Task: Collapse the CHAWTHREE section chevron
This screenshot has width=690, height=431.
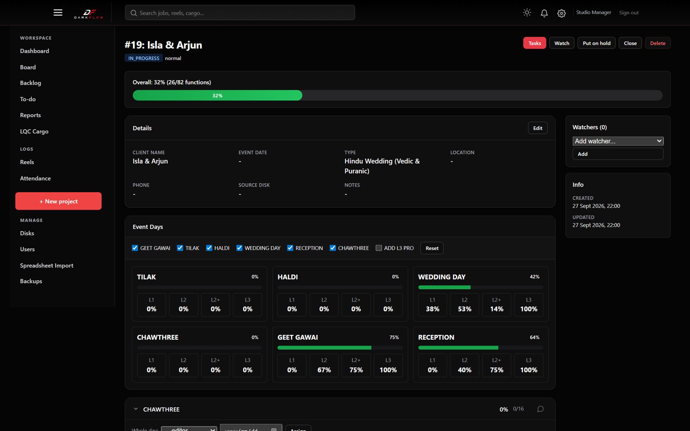Action: pos(136,409)
